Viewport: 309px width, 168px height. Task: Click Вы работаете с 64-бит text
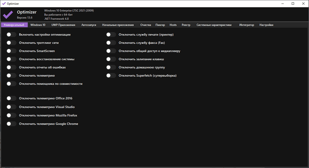[58, 15]
